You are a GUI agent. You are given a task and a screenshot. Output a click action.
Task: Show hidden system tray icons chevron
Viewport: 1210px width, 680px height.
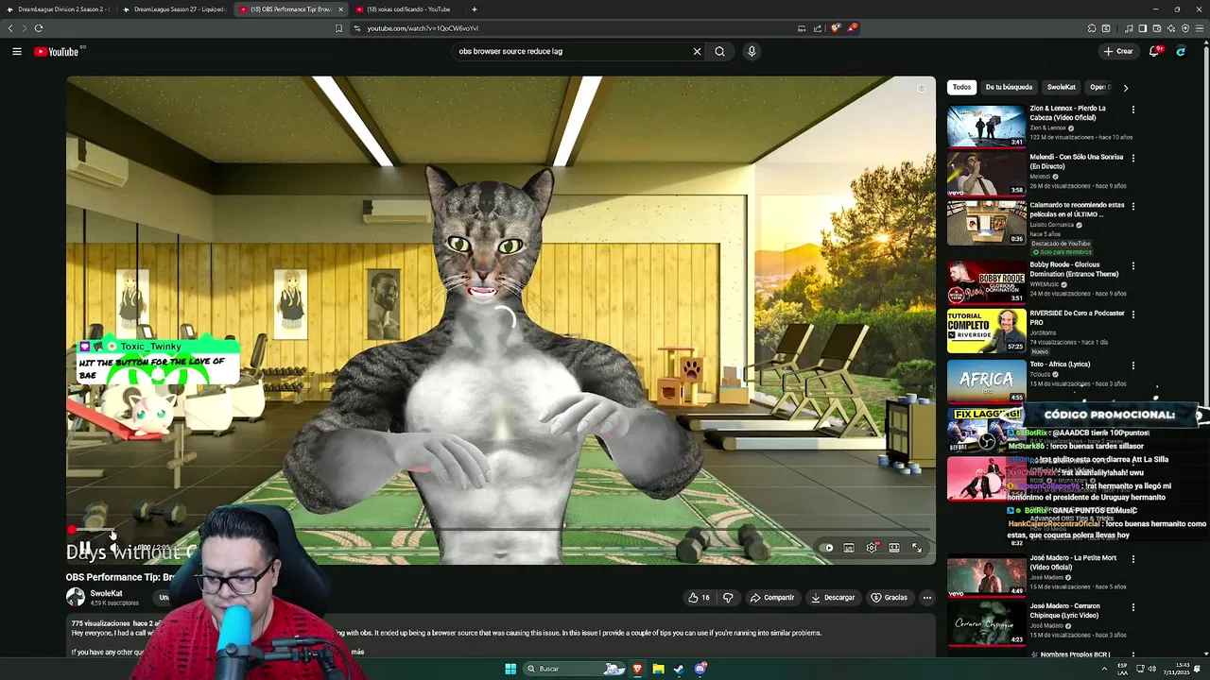[1104, 669]
